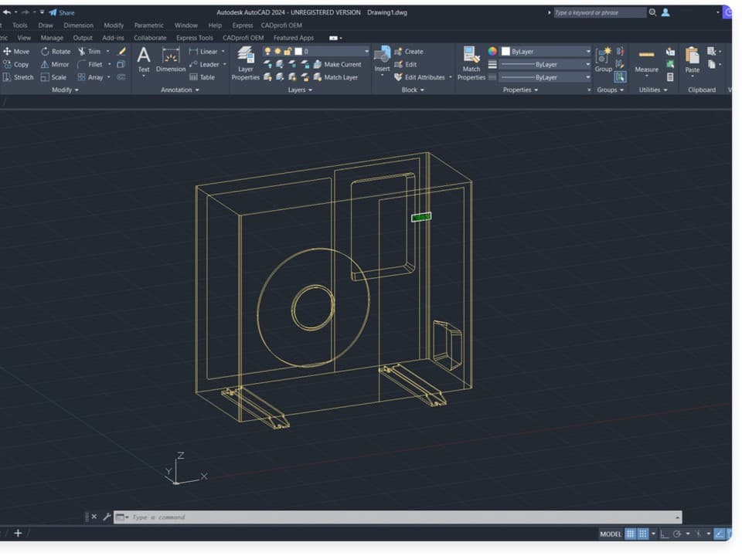Toggle the layer lock icon

287,51
